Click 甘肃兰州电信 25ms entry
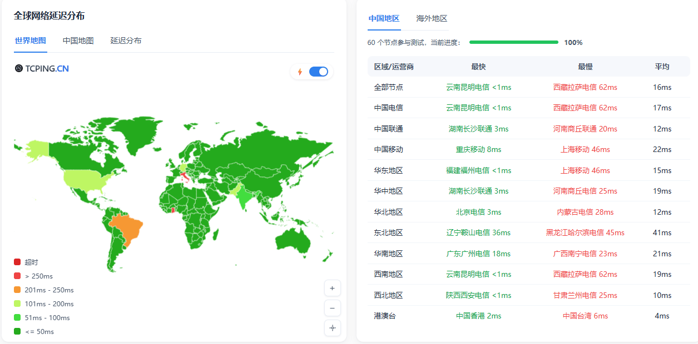The height and width of the screenshot is (344, 698). click(x=585, y=295)
